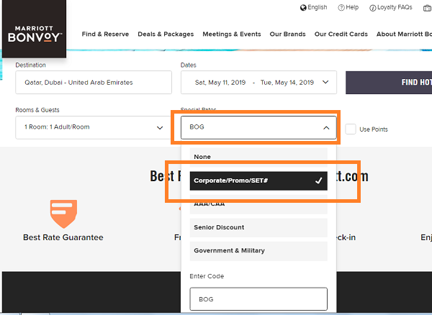Click the check-in date Sat, May 11, 2019
Screen dimensions: 432x315
(x=220, y=83)
